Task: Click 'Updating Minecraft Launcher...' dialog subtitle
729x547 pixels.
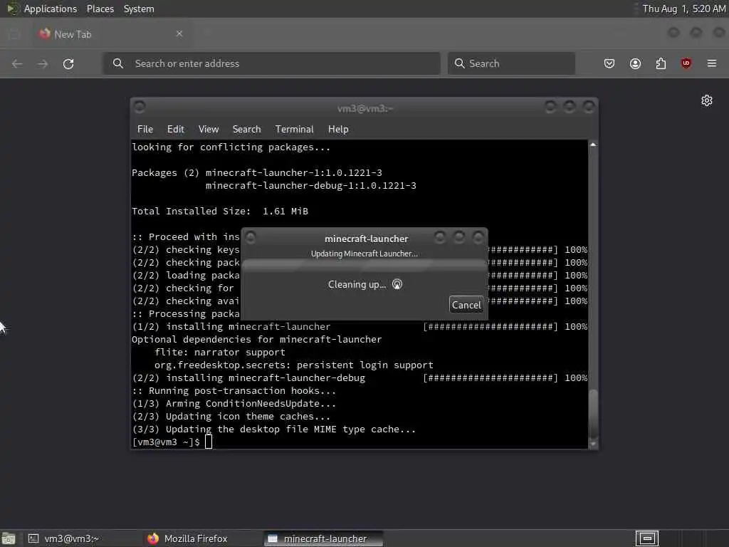Action: 364,254
